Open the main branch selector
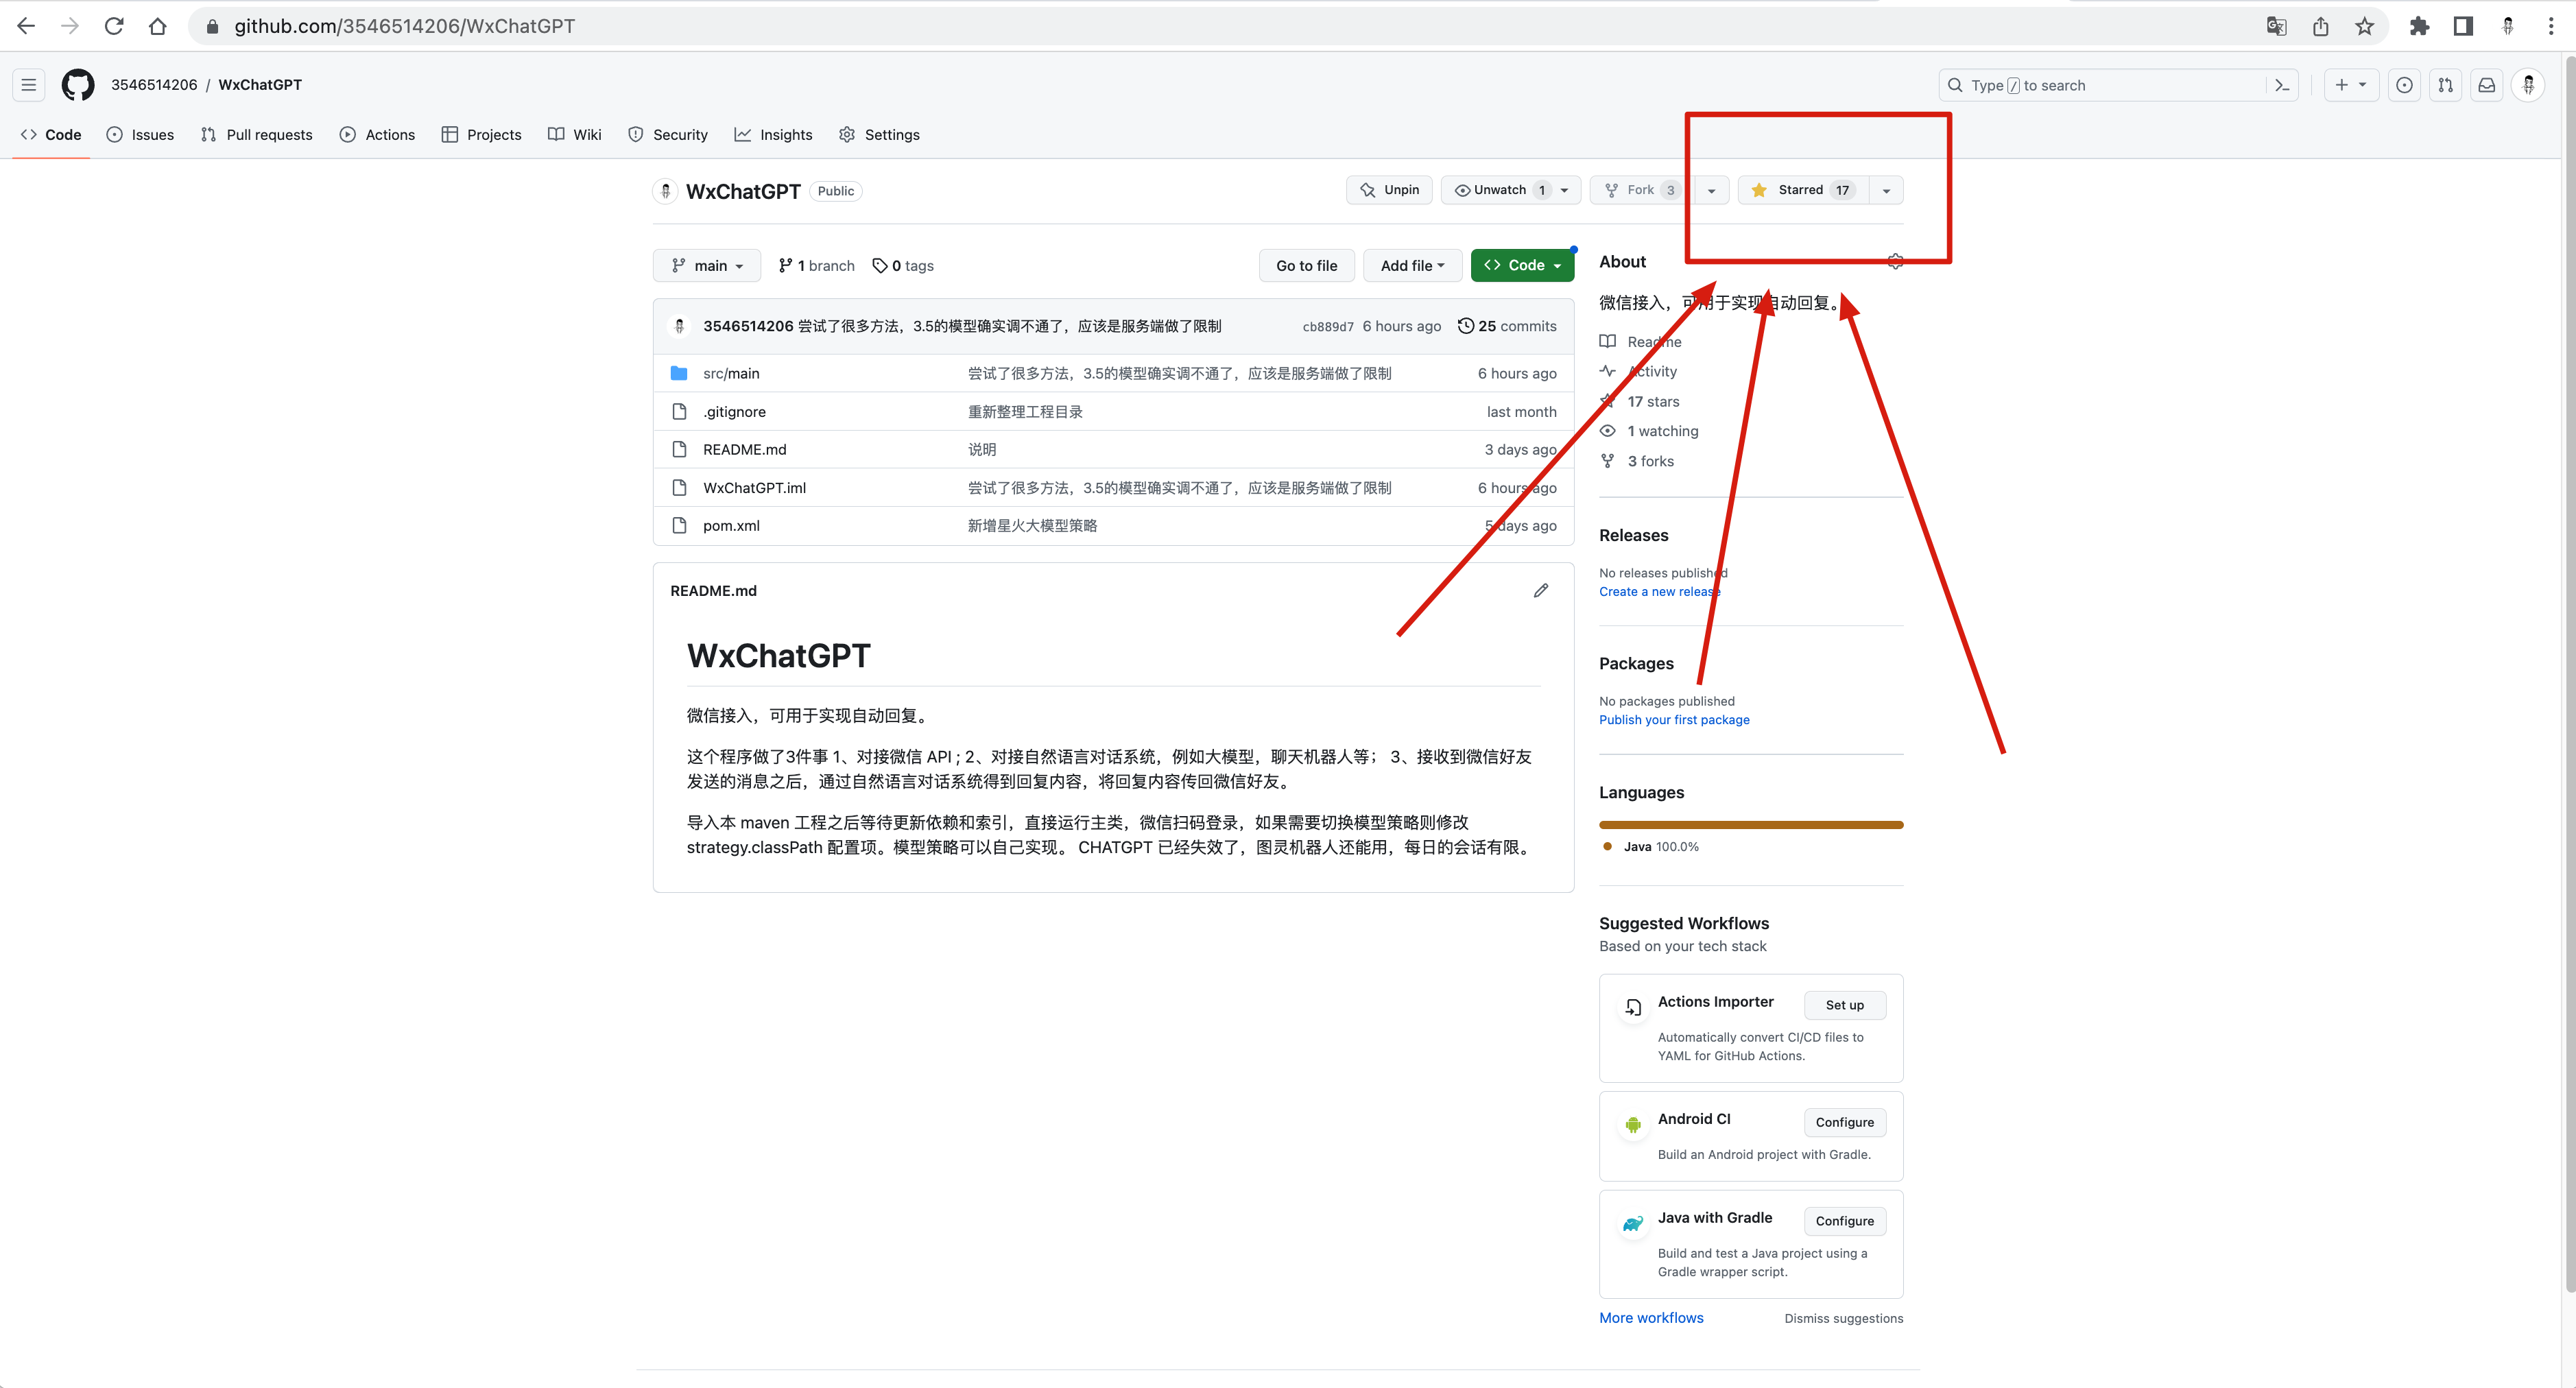 (707, 265)
